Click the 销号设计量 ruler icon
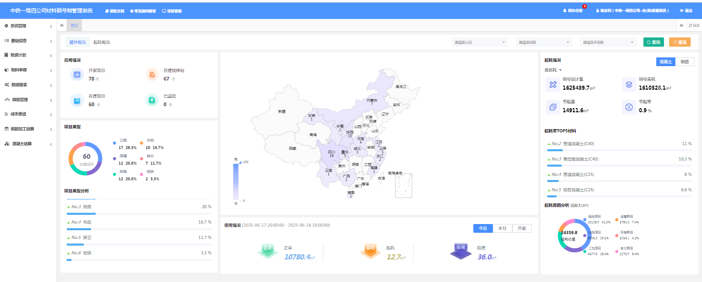 point(553,85)
